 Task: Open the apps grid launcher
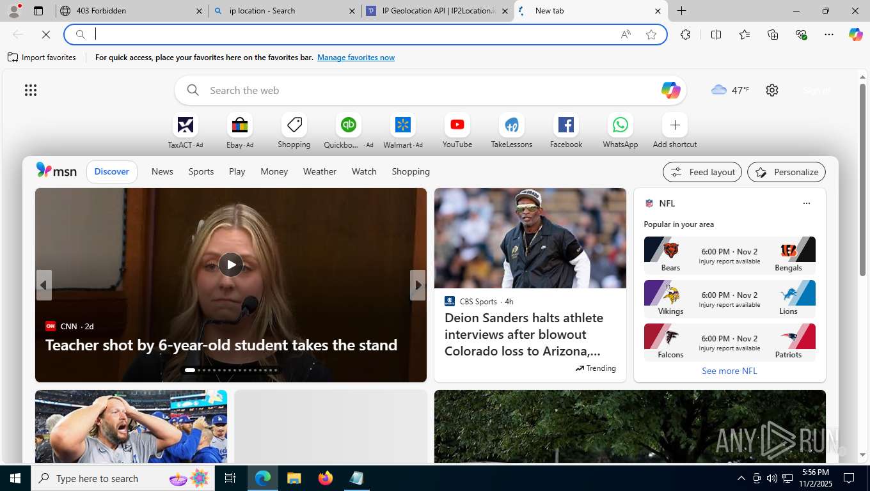coord(31,90)
